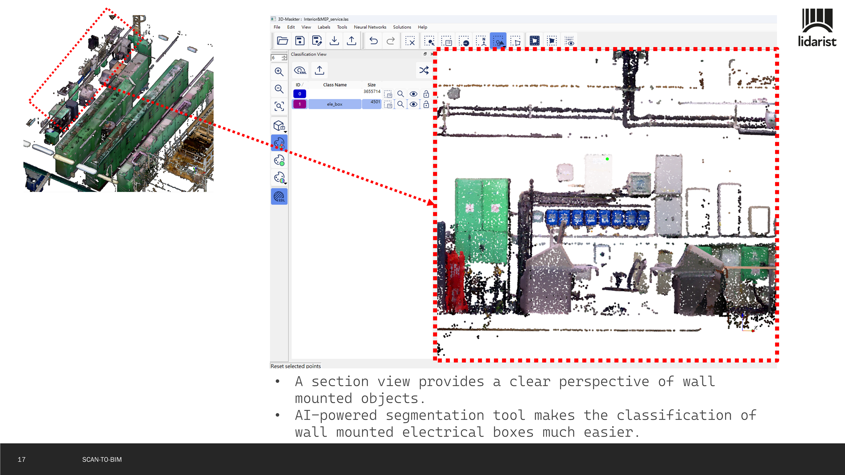Select the point-pick selection tool
The image size is (845, 475).
click(429, 41)
